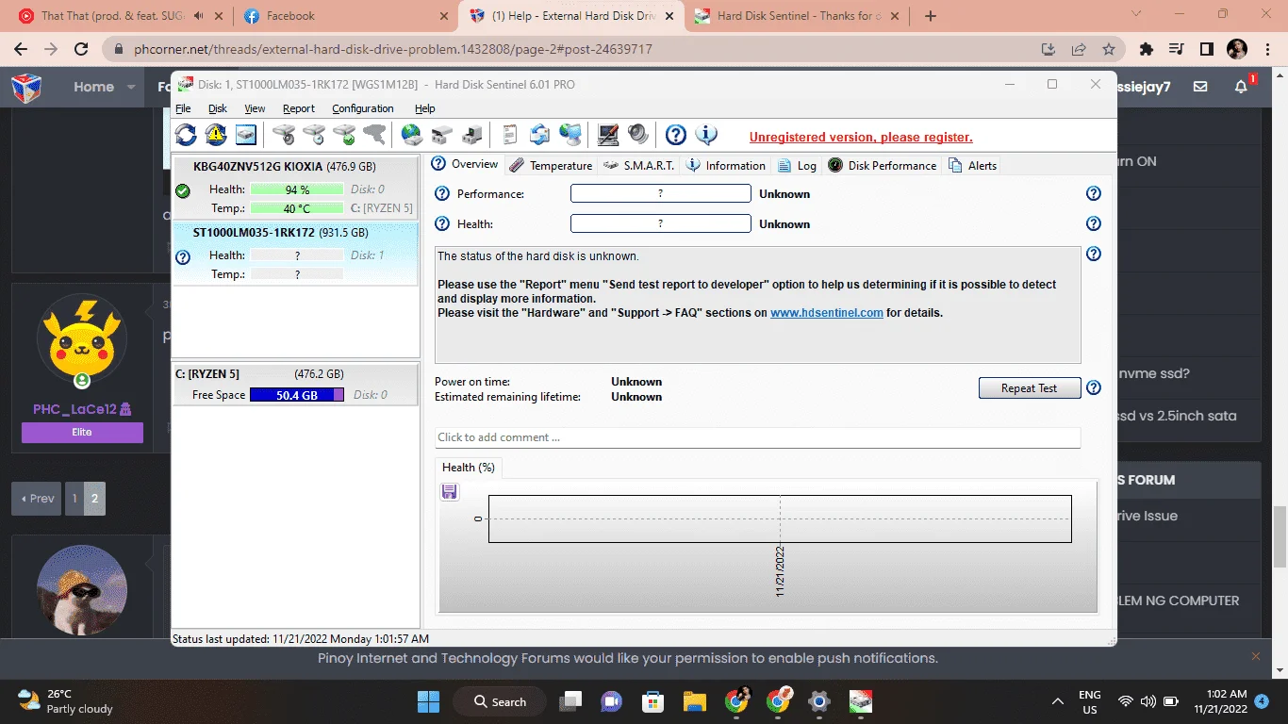Go to forum Home link
Viewport: 1288px width, 724px height.
[x=94, y=86]
